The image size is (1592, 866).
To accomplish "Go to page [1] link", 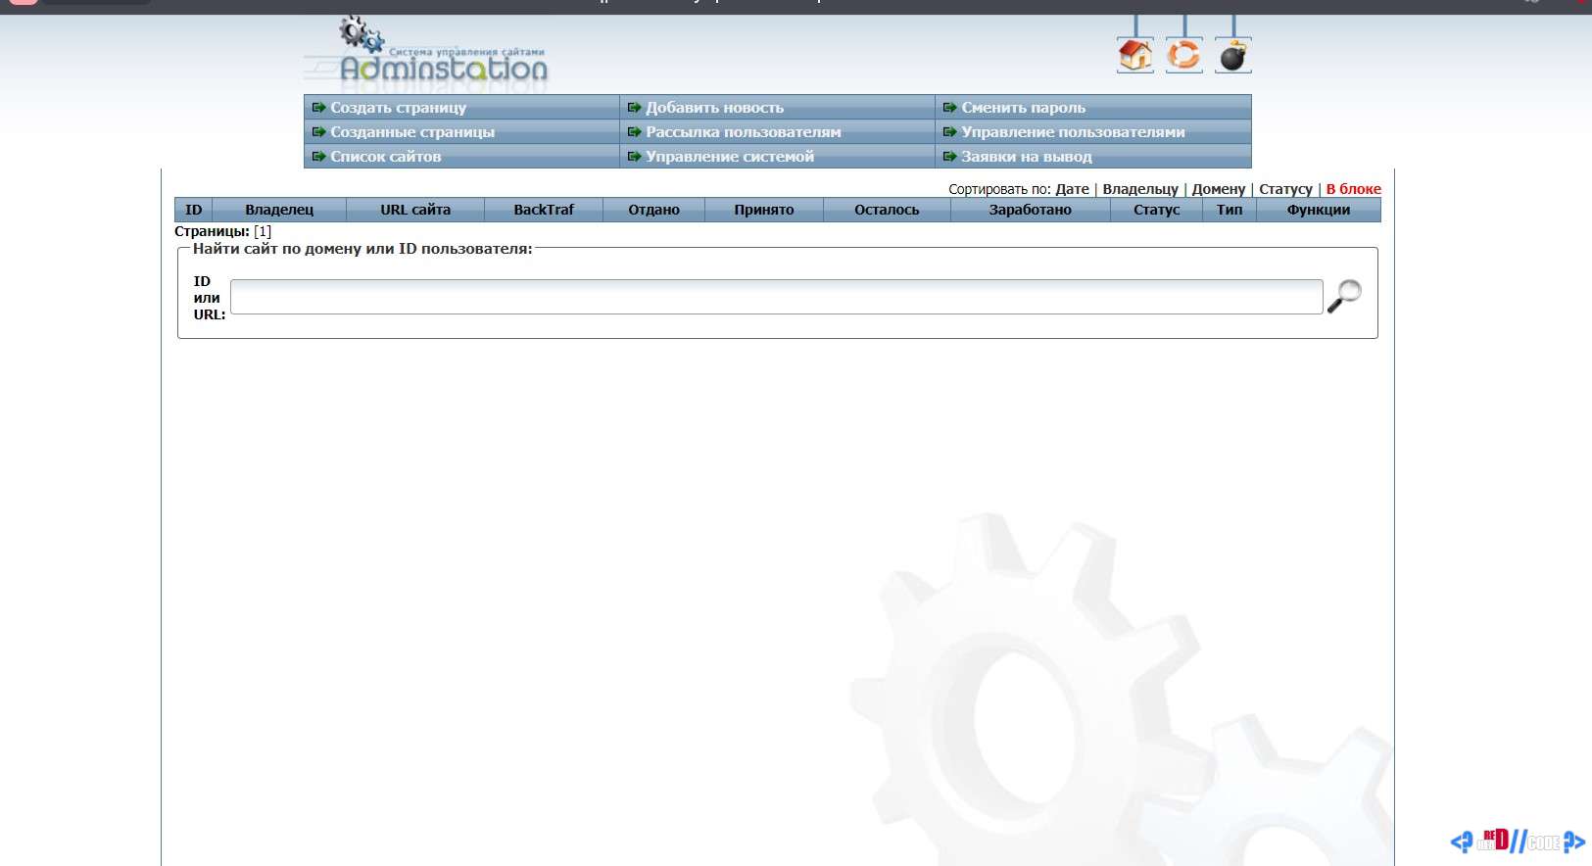I will click(x=263, y=232).
